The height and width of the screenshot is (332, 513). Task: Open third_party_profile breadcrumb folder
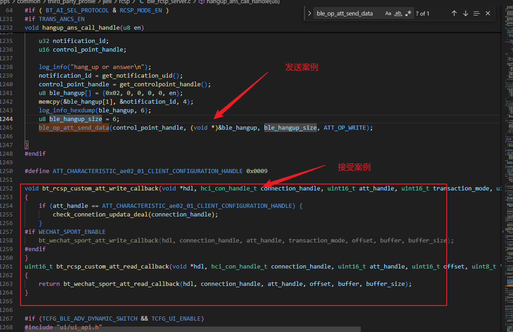71,2
